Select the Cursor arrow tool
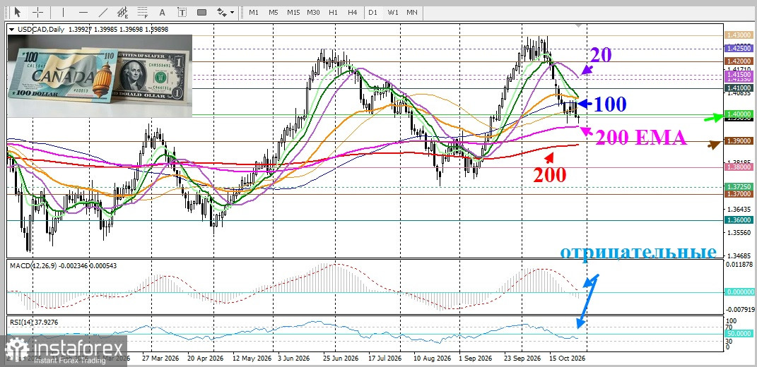This screenshot has width=757, height=367. point(18,12)
